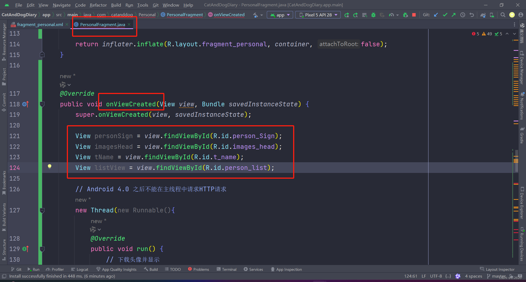Click the Git push arrow icon

tap(454, 15)
